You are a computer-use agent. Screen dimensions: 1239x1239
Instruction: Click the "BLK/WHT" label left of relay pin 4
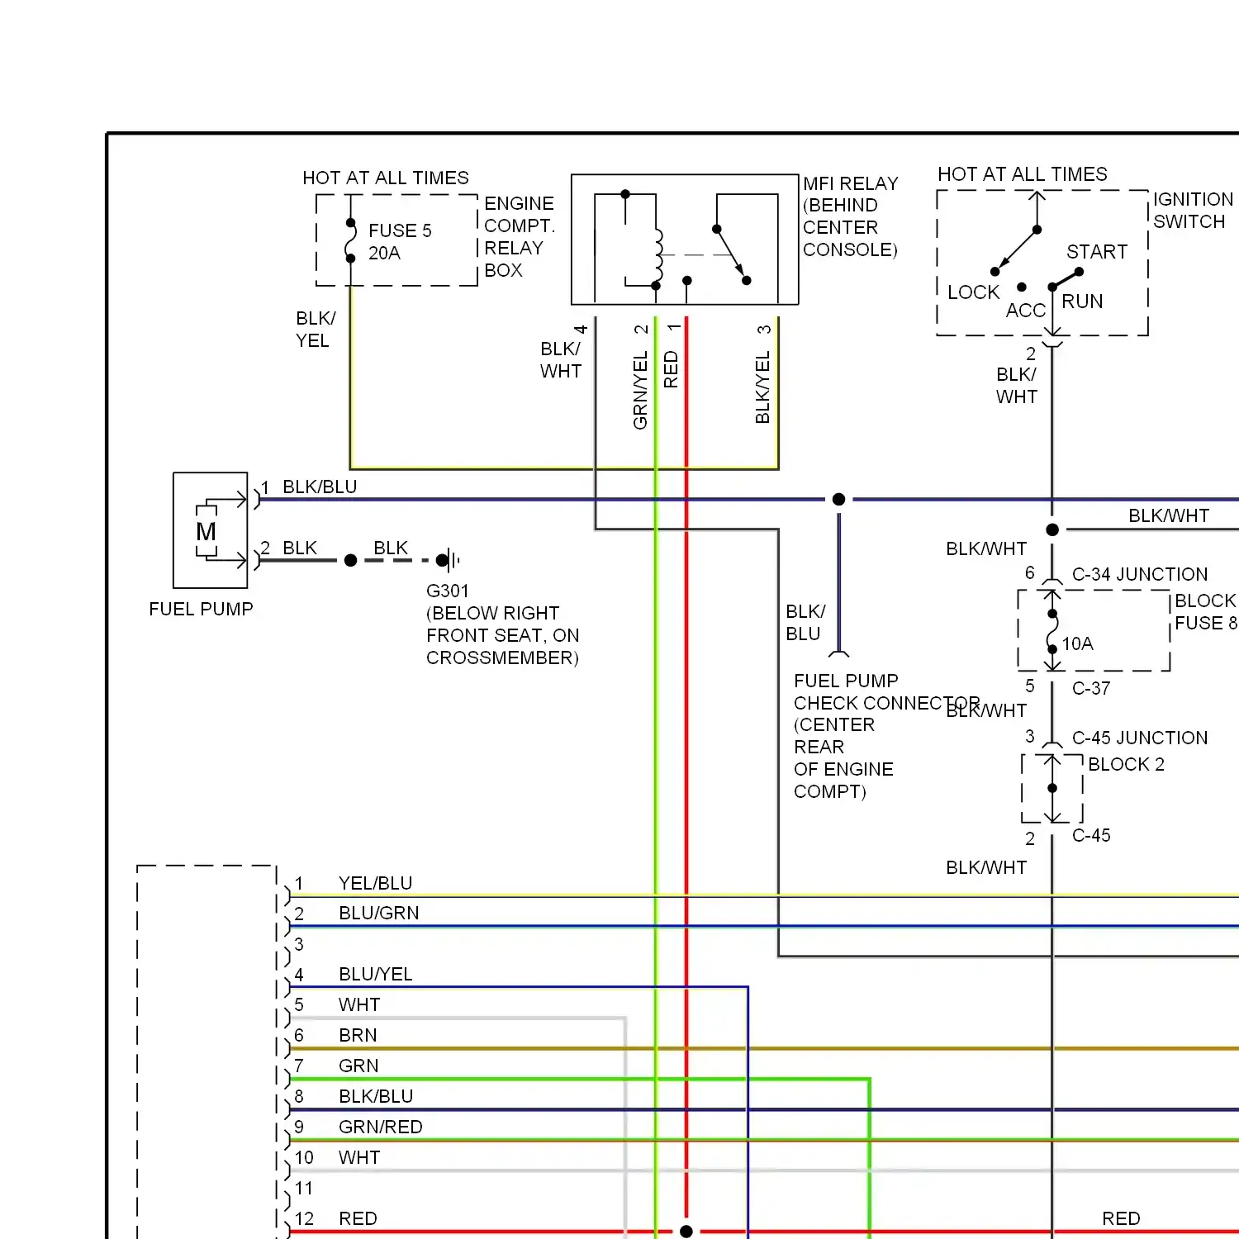point(561,360)
